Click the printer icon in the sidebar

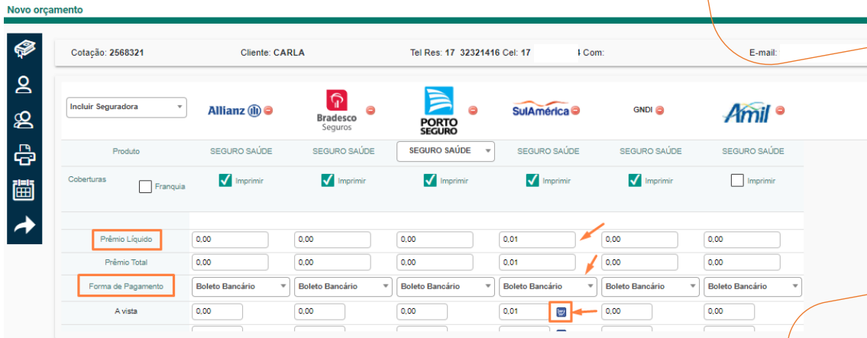pyautogui.click(x=25, y=156)
